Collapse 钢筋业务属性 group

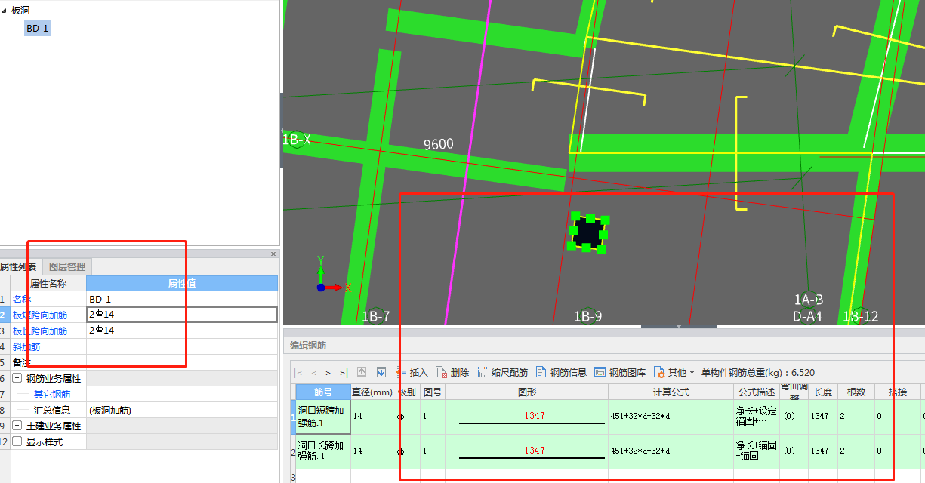tap(17, 378)
